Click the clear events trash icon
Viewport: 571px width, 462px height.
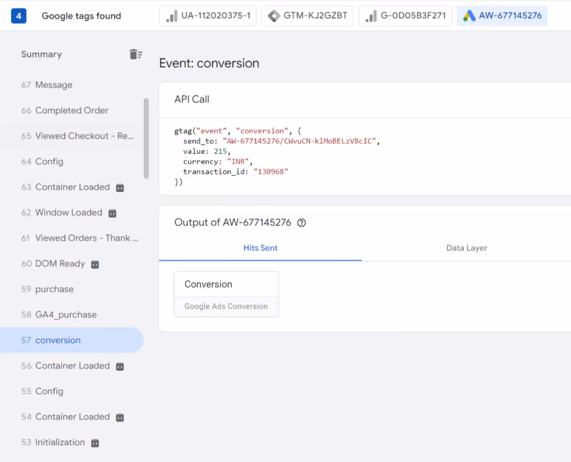[x=136, y=54]
